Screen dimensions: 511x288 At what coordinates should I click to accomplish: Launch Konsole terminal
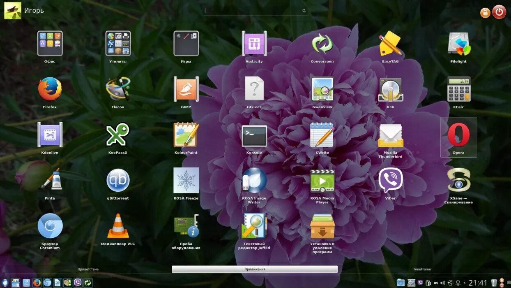tap(254, 136)
